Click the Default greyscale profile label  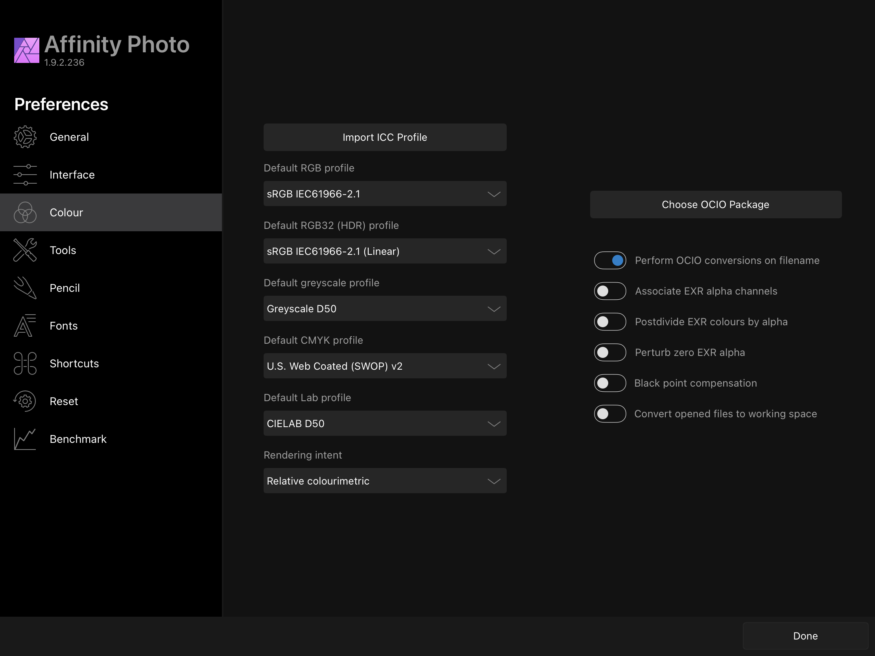pos(321,283)
